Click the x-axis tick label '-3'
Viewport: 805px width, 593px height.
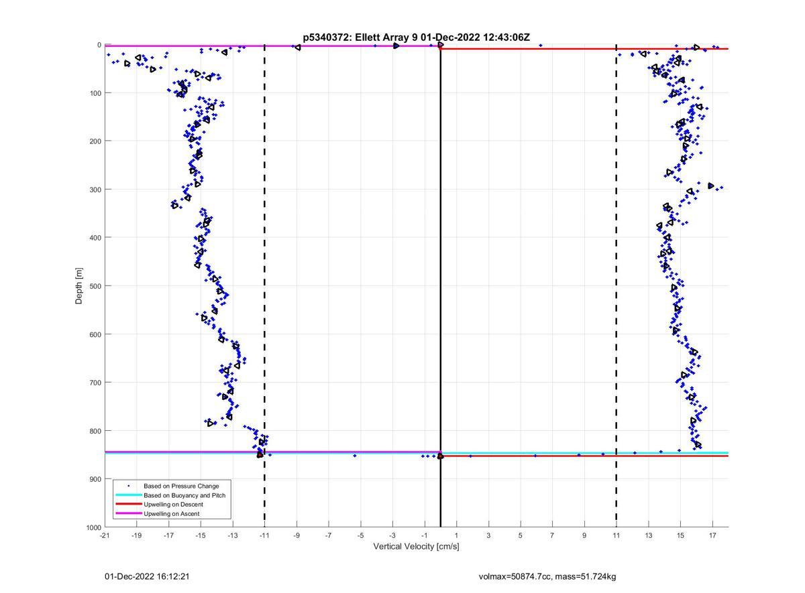[x=392, y=535]
